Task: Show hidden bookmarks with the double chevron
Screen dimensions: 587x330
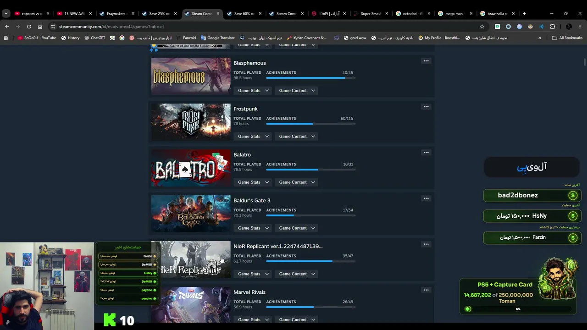Action: pos(540,38)
